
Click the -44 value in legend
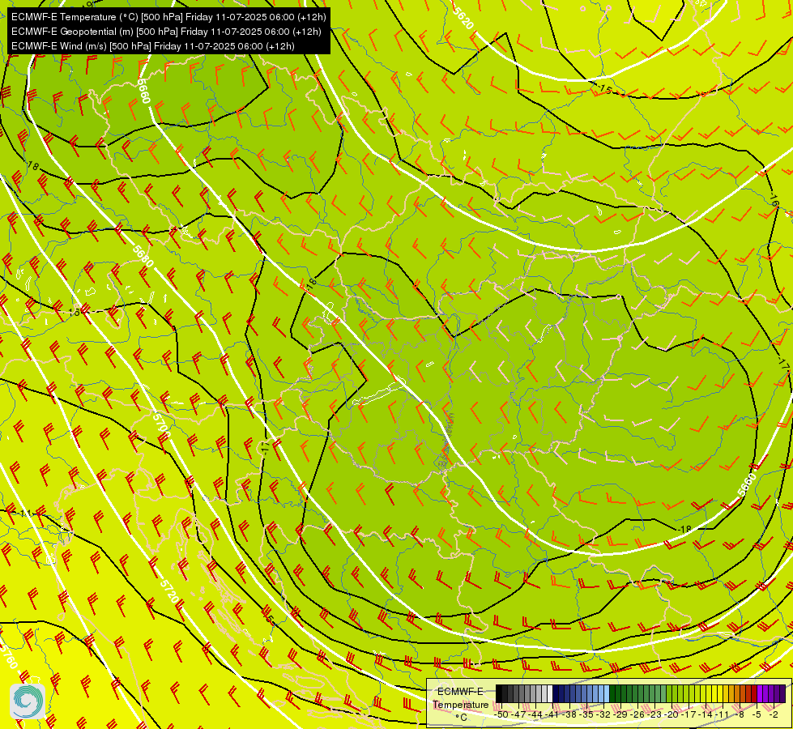535,714
